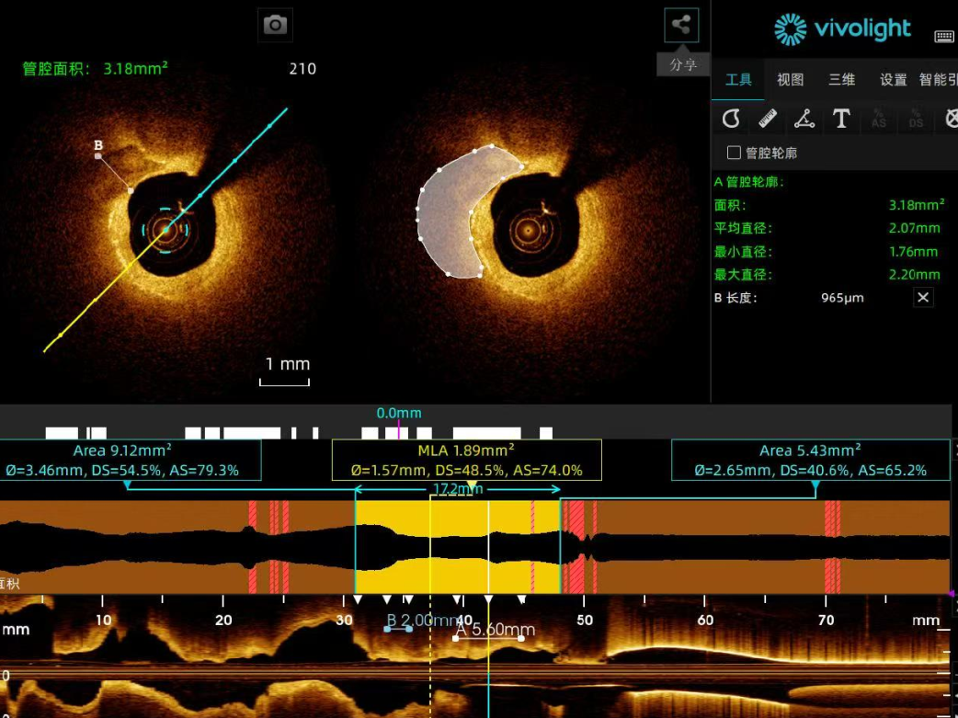Click the B length endpoint label on OCT image

click(98, 145)
